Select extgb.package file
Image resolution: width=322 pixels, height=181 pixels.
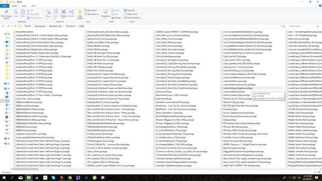tap(229, 120)
